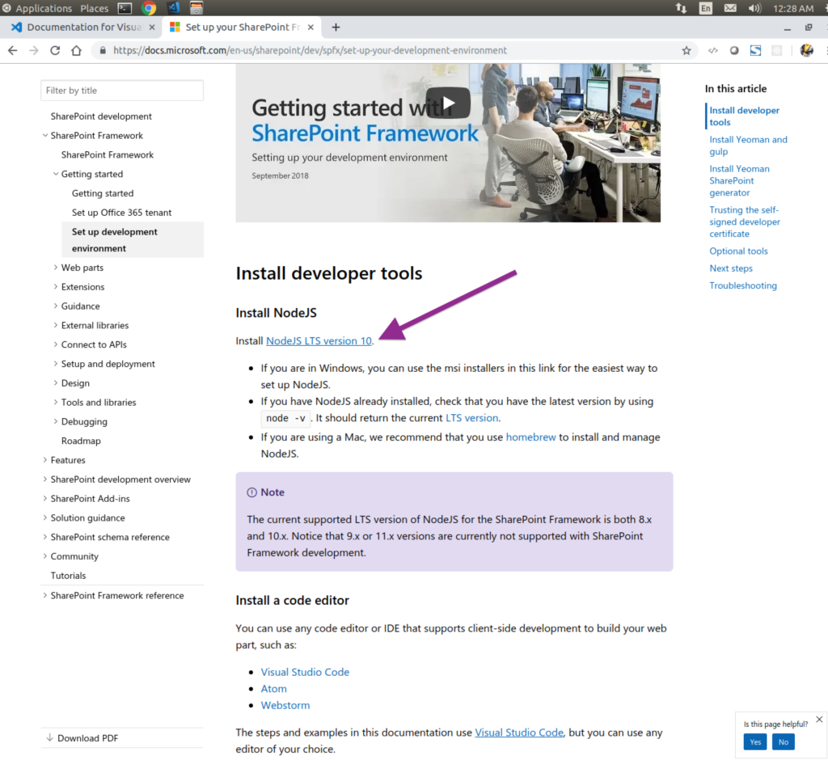Download the documentation PDF
The height and width of the screenshot is (760, 828).
[x=82, y=738]
